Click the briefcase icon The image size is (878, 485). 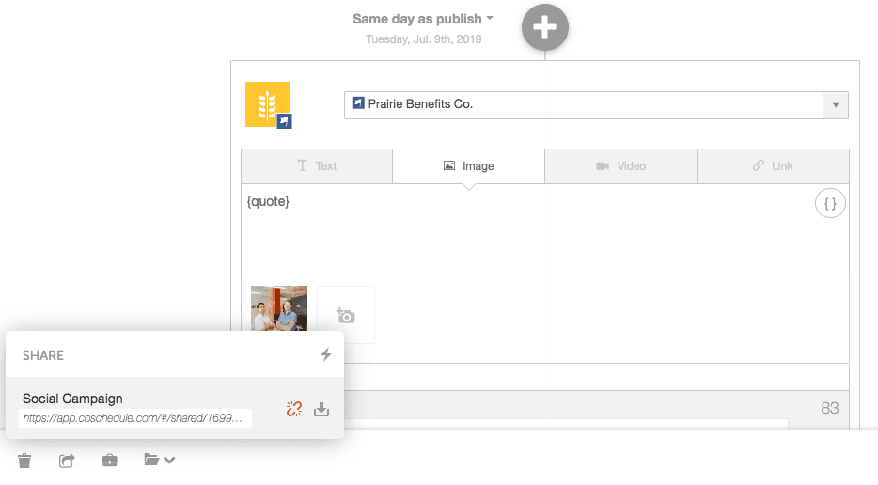pos(110,461)
